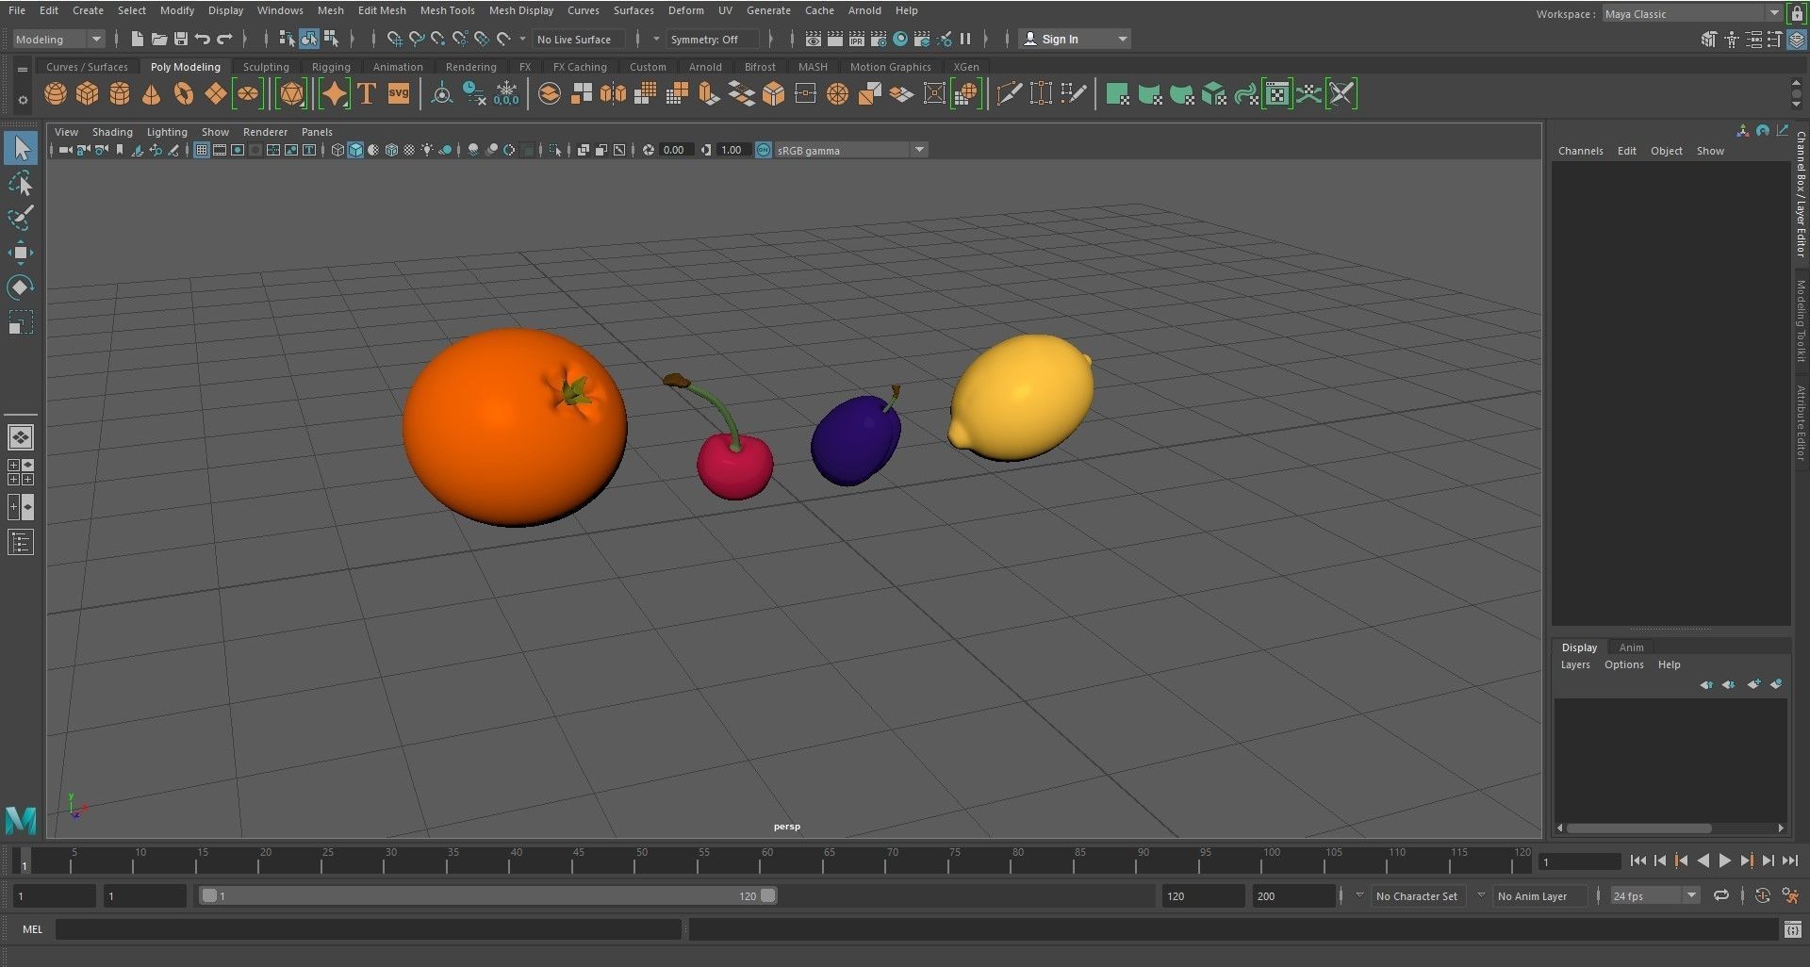Open the Edit Mesh menu
Viewport: 1810px width, 967px height.
click(382, 10)
